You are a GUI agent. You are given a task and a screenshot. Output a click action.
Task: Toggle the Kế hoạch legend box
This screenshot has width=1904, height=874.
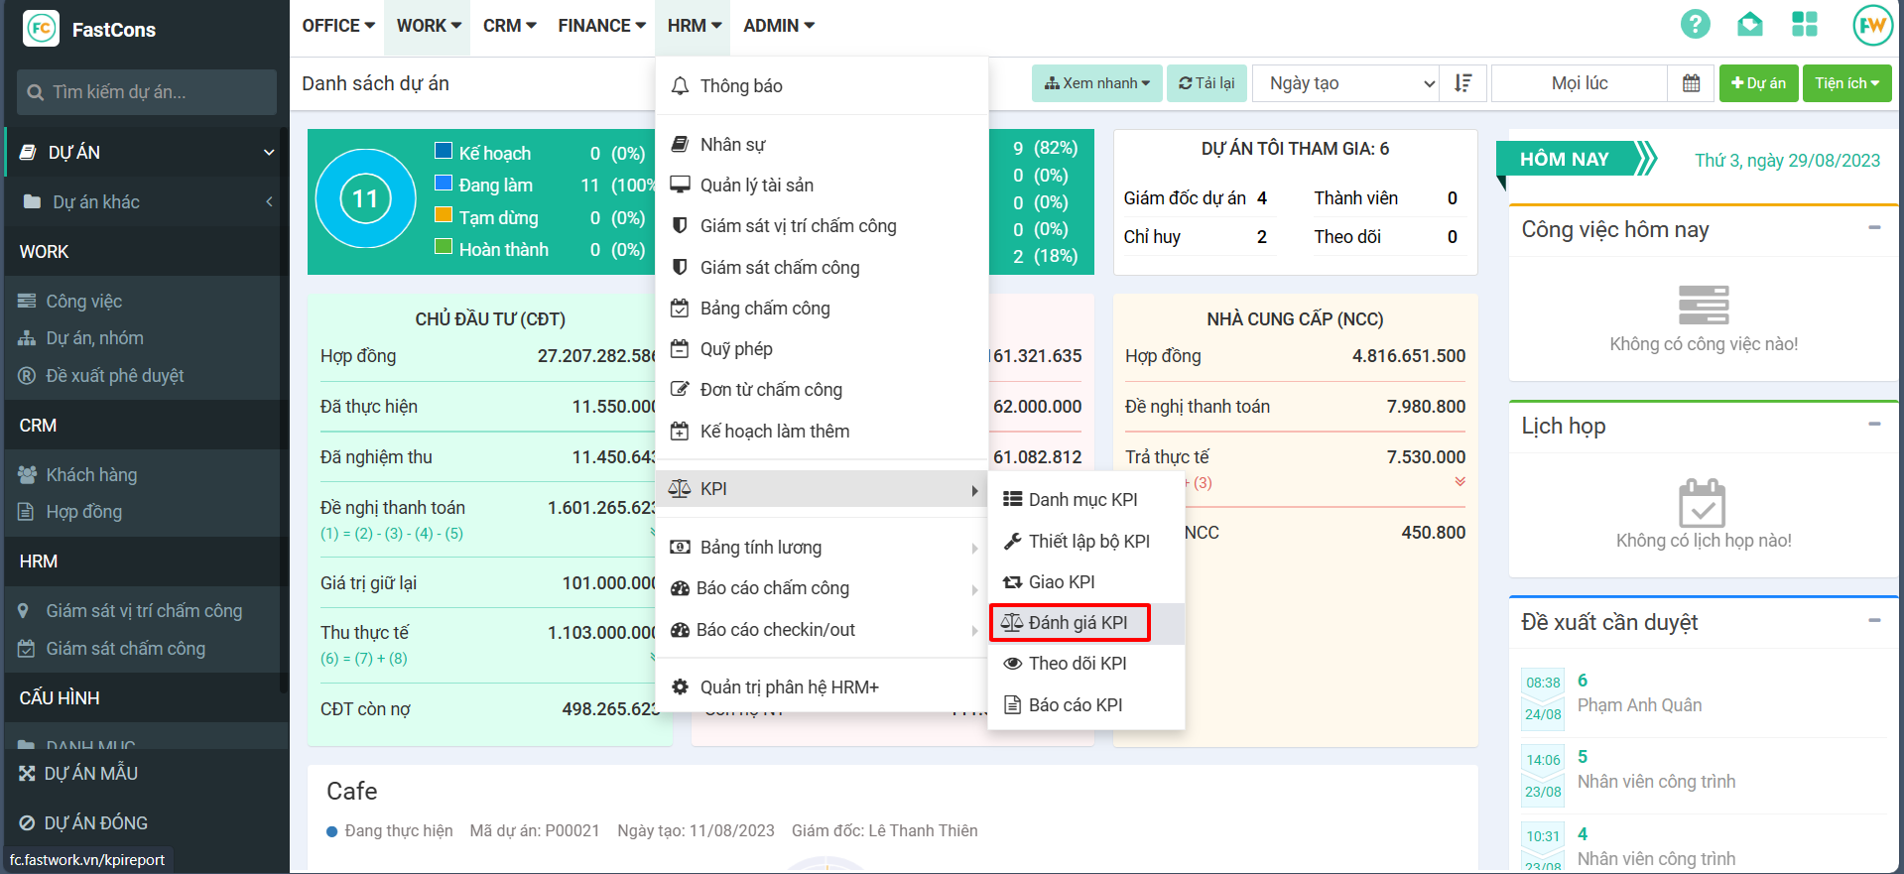coord(444,151)
